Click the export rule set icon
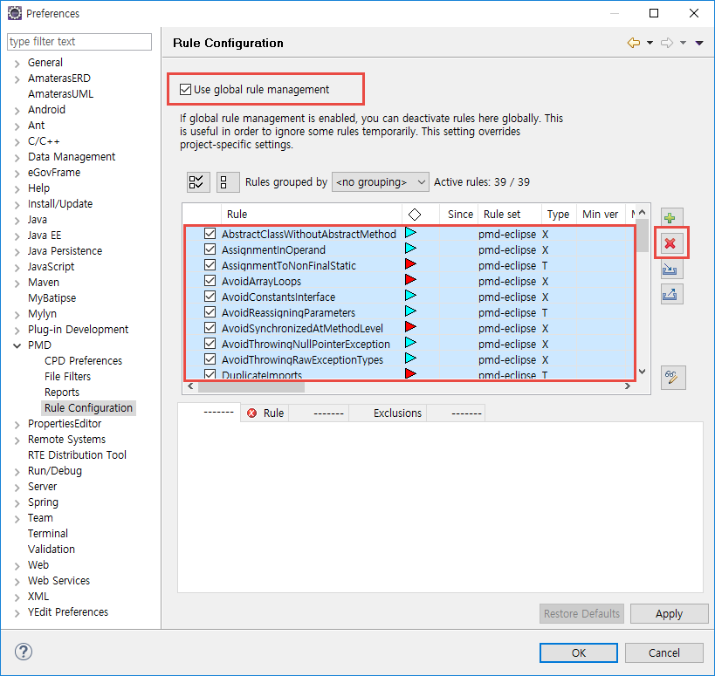The height and width of the screenshot is (676, 715). pos(670,294)
